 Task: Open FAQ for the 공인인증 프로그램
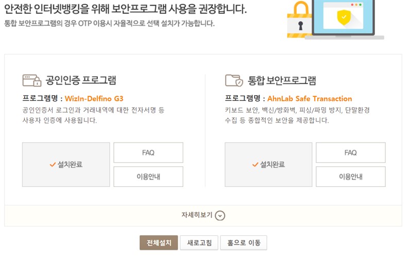tap(148, 152)
